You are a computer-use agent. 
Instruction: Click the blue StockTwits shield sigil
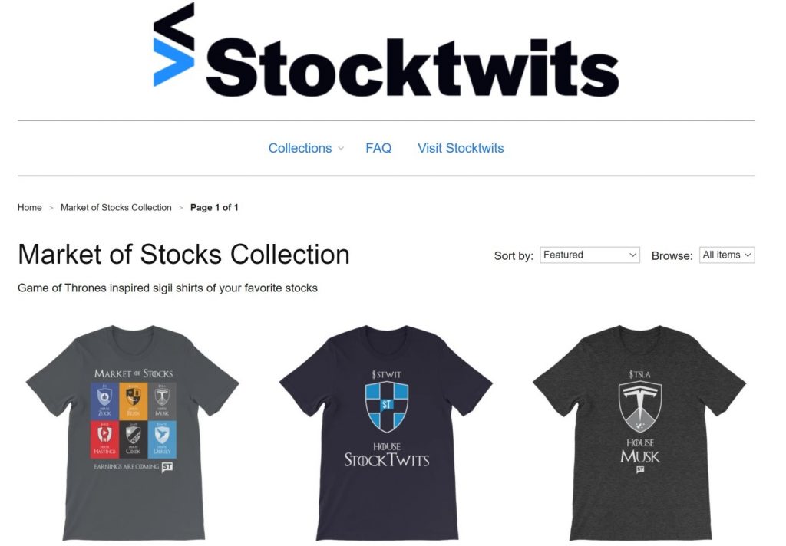click(x=387, y=406)
